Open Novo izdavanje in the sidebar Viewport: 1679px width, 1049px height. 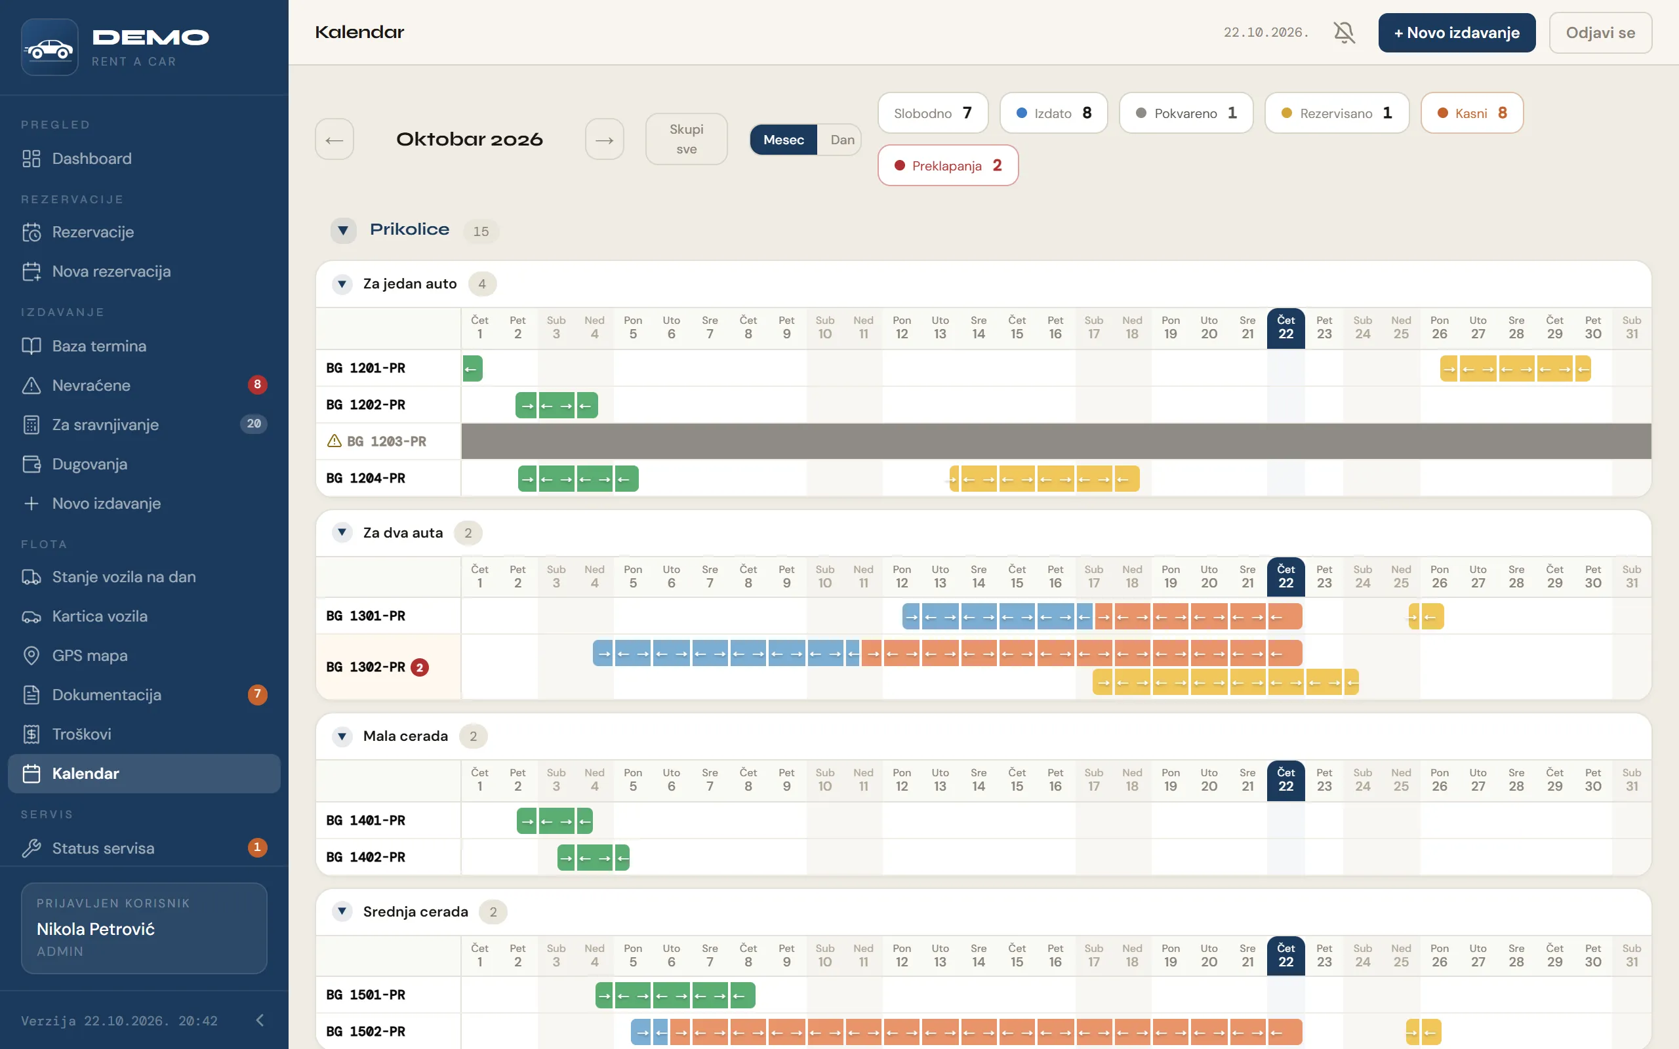pos(144,504)
